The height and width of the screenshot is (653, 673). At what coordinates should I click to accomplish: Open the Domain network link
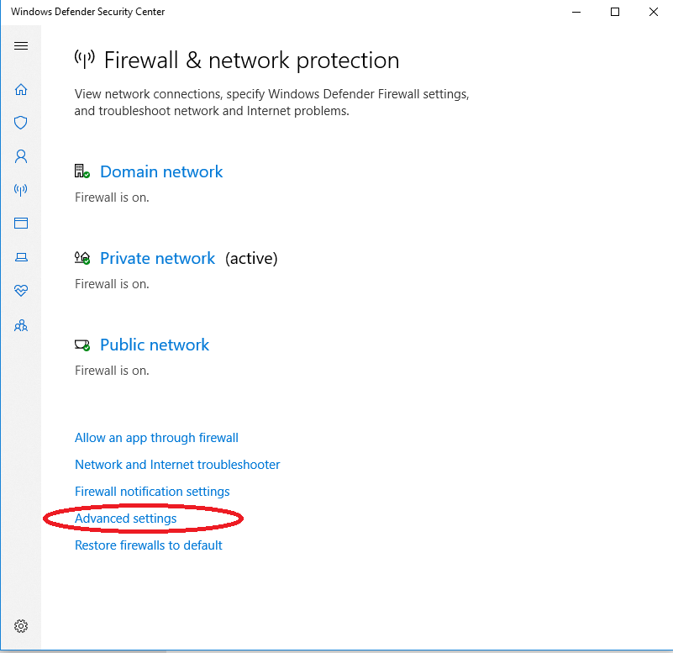(x=161, y=171)
